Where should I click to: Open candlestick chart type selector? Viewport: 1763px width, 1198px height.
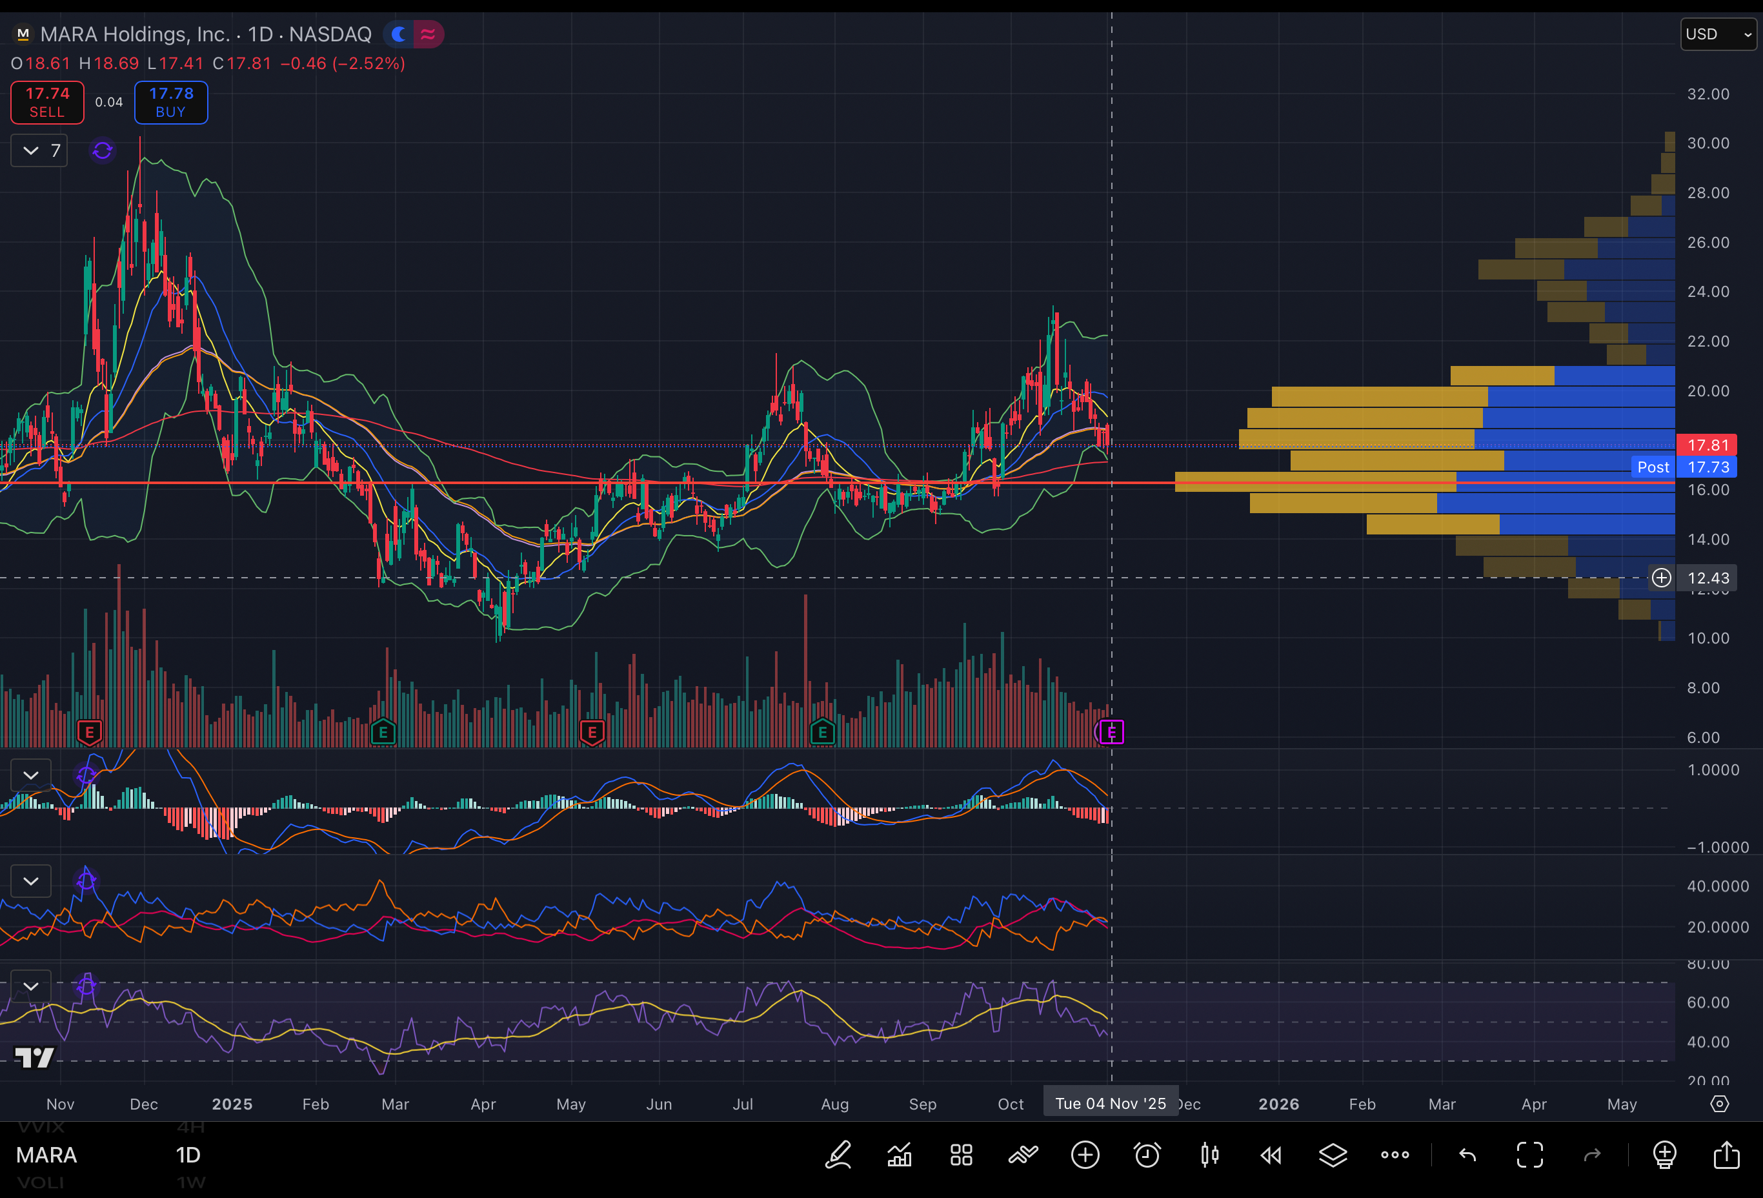tap(1209, 1155)
